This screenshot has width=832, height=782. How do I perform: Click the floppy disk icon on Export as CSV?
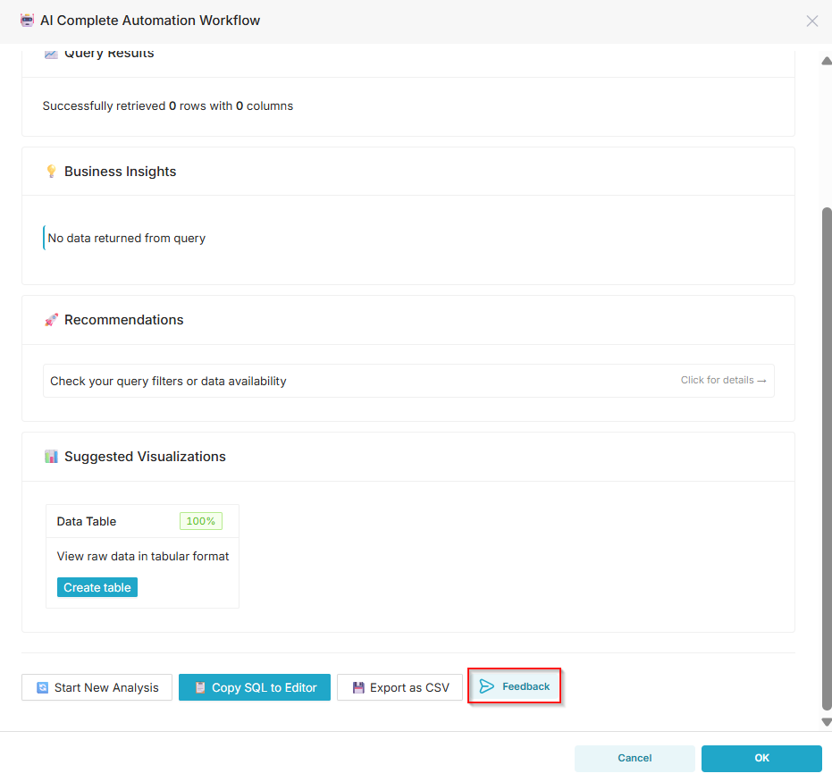358,687
